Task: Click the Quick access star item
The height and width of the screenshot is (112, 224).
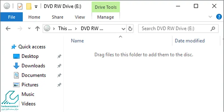Action: (x=32, y=47)
